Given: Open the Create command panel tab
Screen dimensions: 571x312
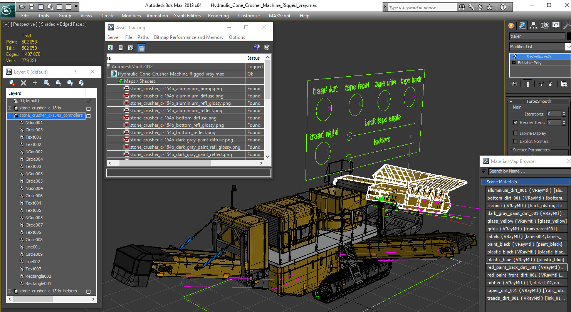Looking at the screenshot, I should coord(511,25).
